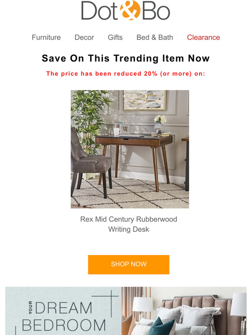The image size is (251, 335).
Task: Click the gray tufted chair in product photo
Action: (x=91, y=162)
